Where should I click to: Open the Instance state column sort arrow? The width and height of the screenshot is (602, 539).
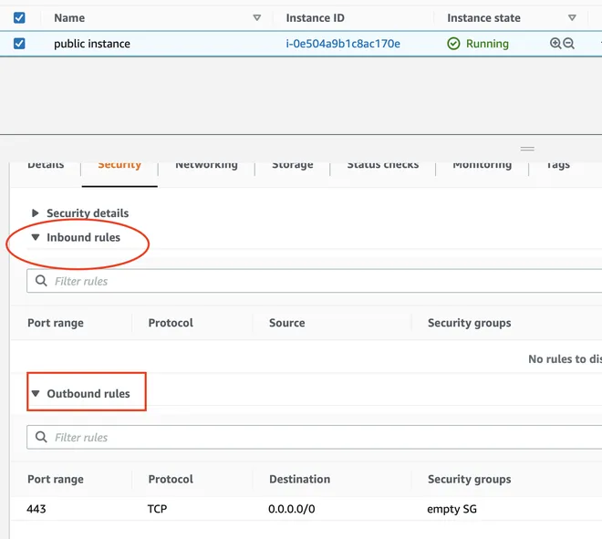point(572,17)
